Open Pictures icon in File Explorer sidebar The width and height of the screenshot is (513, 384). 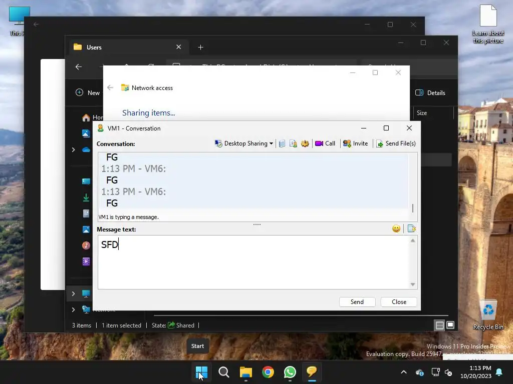pyautogui.click(x=86, y=229)
